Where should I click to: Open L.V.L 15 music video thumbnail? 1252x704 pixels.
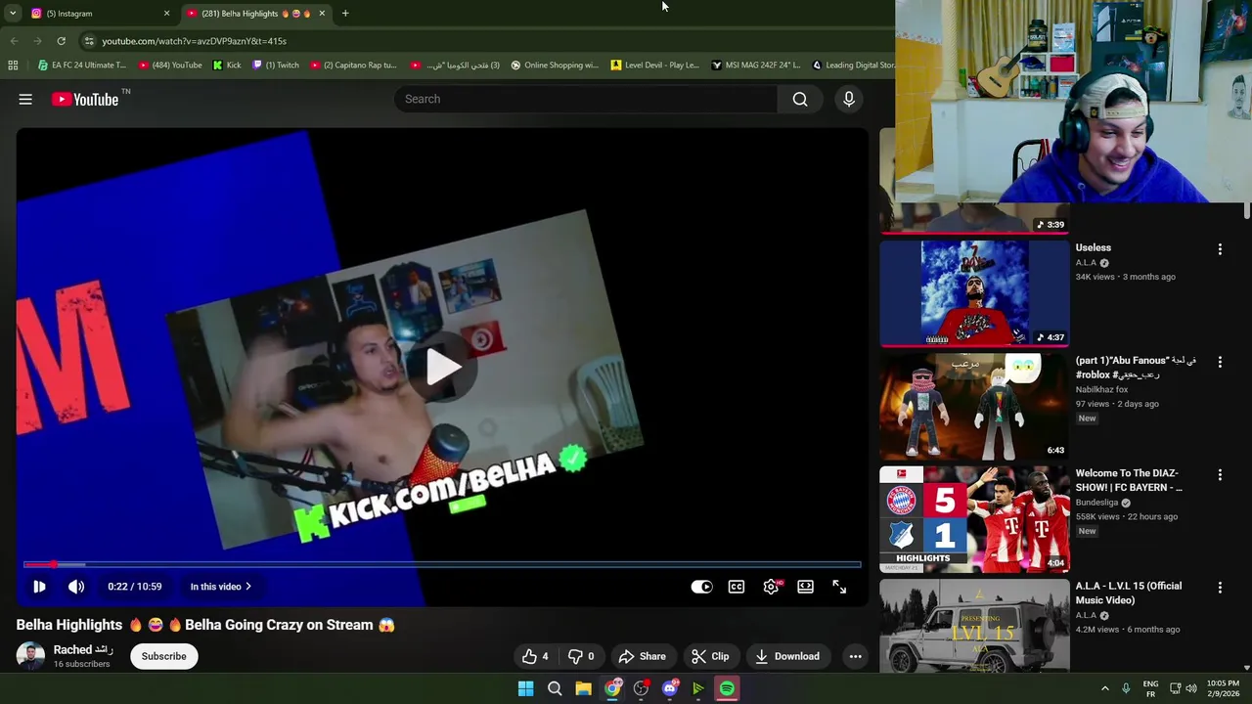point(974,626)
